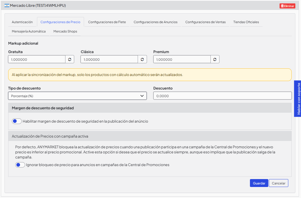
Task: Toggle Ignorar bloqueo de precio switch
Action: (20, 165)
